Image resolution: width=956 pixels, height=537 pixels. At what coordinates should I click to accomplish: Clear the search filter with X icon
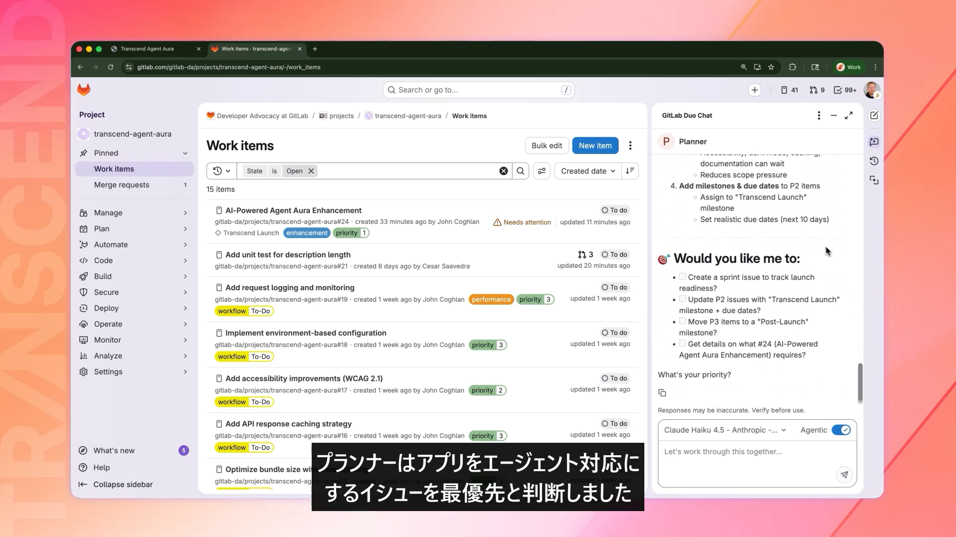(504, 171)
